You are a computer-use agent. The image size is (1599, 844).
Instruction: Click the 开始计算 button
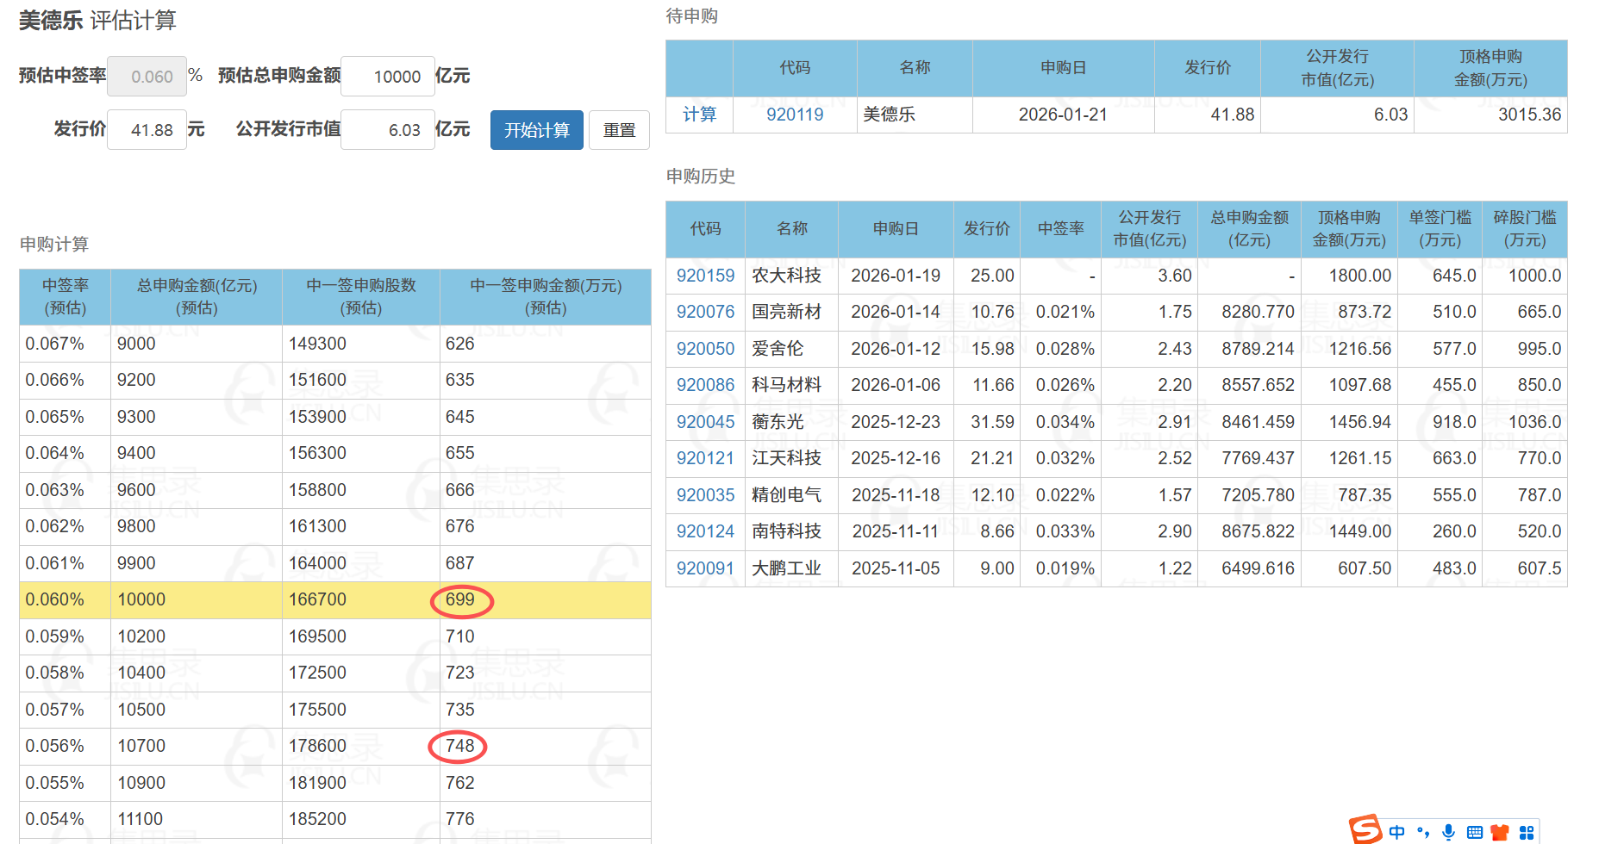point(536,130)
